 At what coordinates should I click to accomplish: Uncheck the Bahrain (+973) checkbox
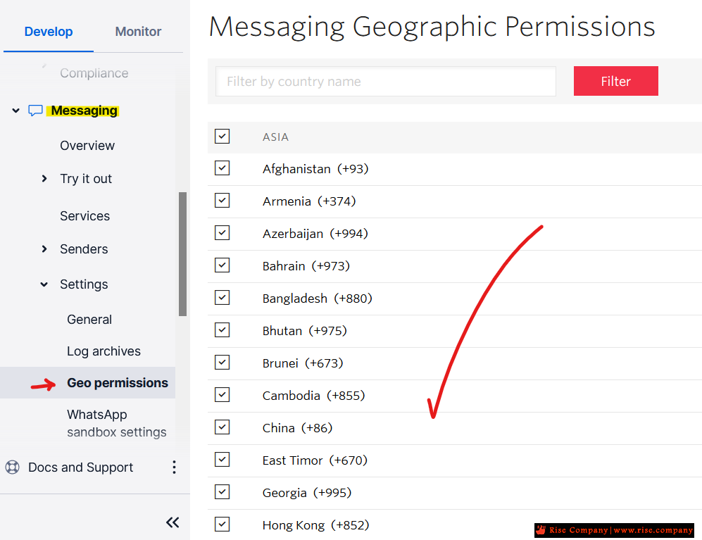(222, 265)
